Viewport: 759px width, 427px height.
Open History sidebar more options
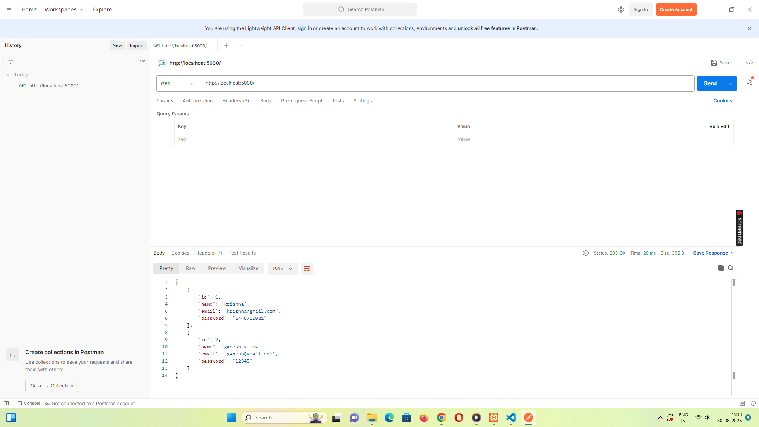pyautogui.click(x=142, y=61)
